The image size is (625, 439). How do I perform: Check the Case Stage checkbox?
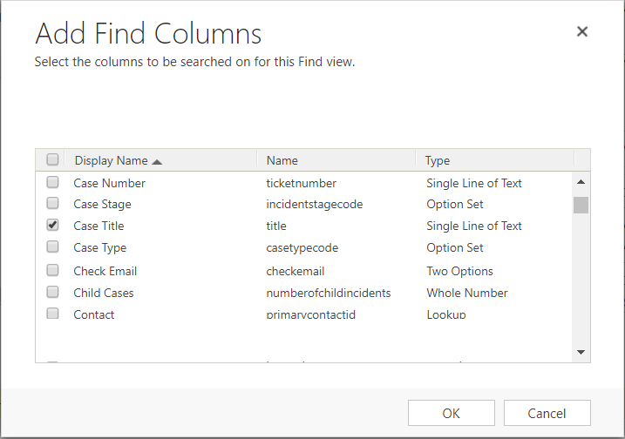52,203
